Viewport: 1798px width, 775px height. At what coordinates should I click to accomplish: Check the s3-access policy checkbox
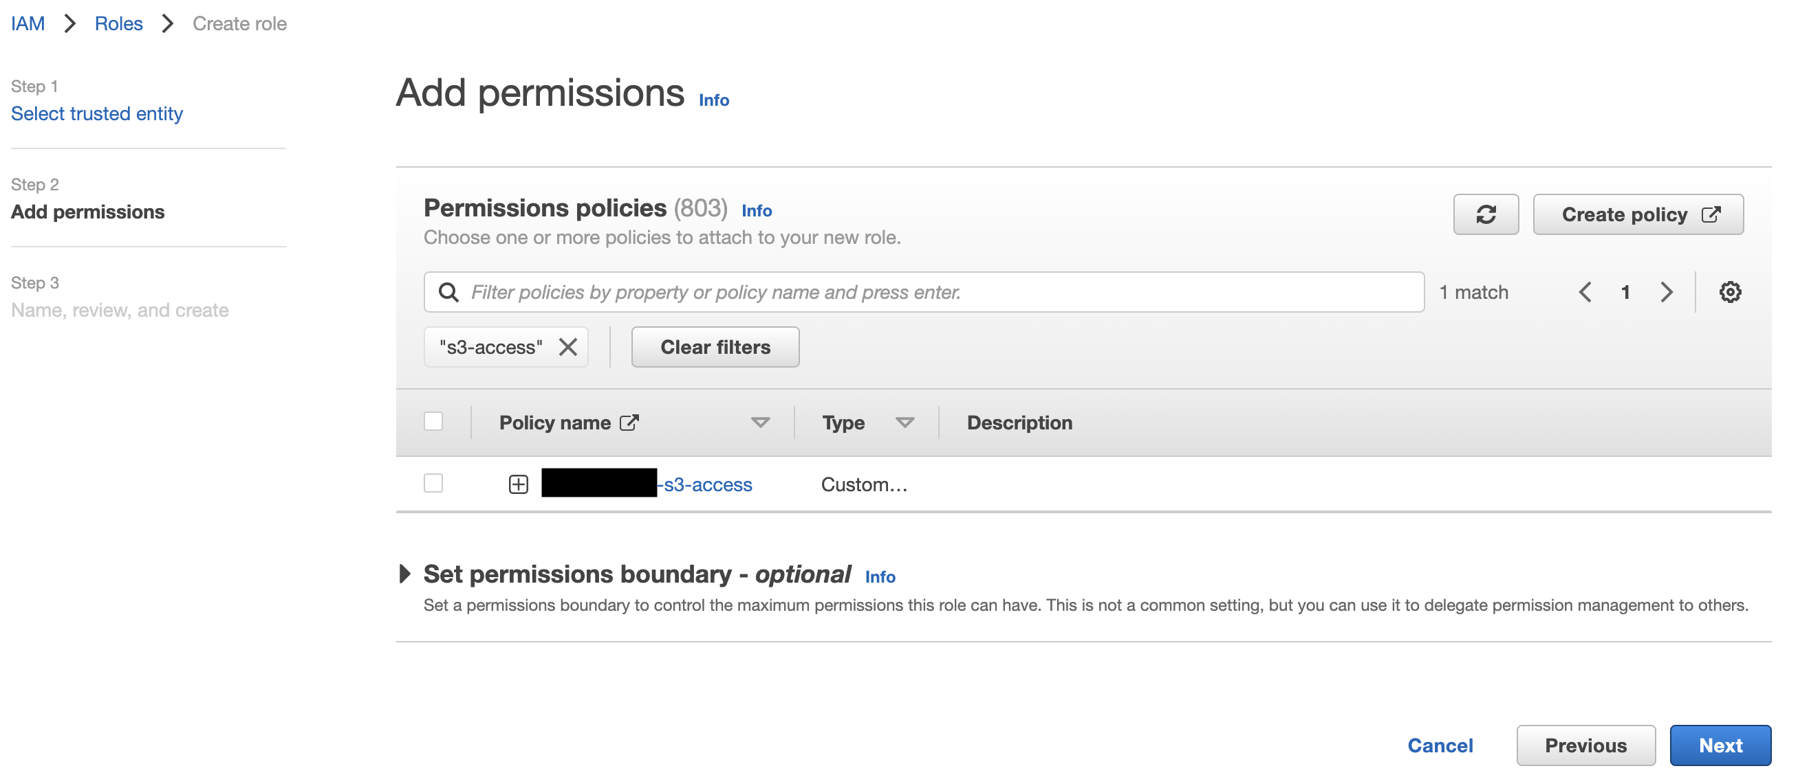[433, 483]
